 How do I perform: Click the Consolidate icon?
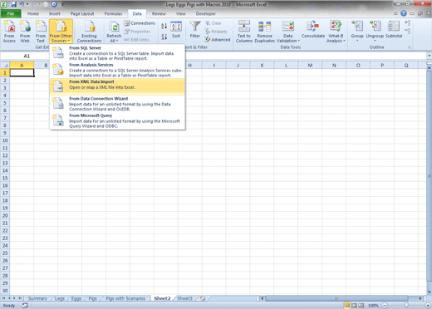click(x=313, y=29)
